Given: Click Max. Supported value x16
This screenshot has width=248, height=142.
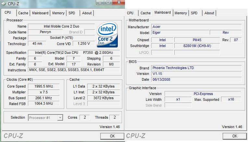Looking at the screenshot, I should [231, 99].
